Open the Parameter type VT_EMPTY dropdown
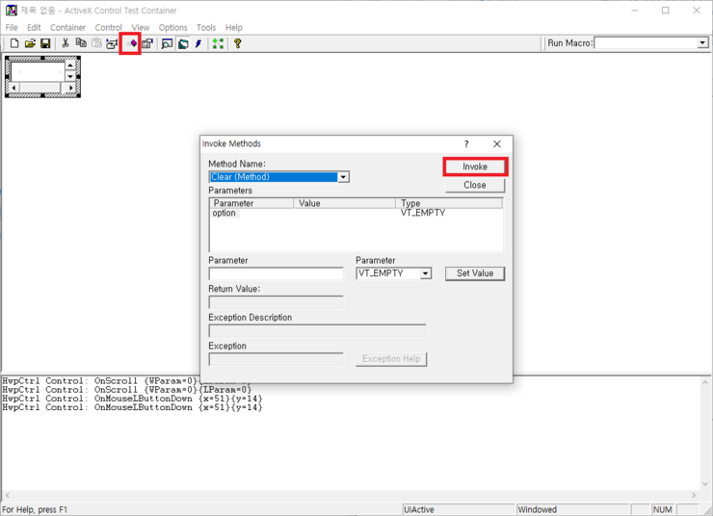This screenshot has height=516, width=713. pyautogui.click(x=425, y=273)
